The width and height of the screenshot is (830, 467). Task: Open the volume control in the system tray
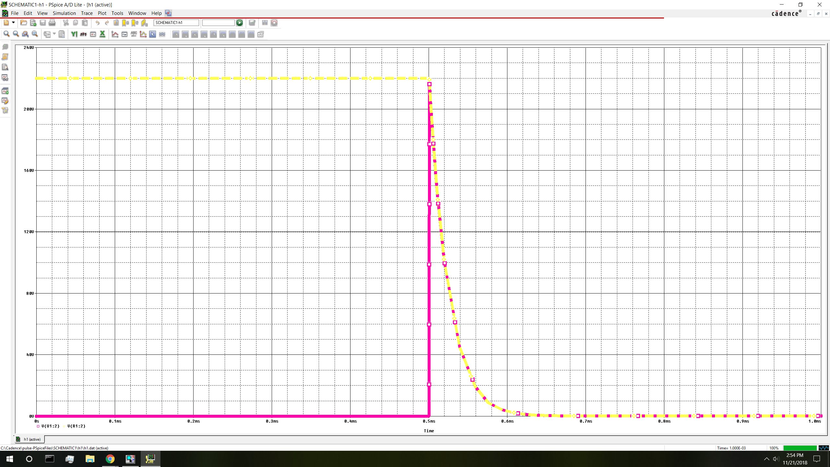[x=776, y=459]
